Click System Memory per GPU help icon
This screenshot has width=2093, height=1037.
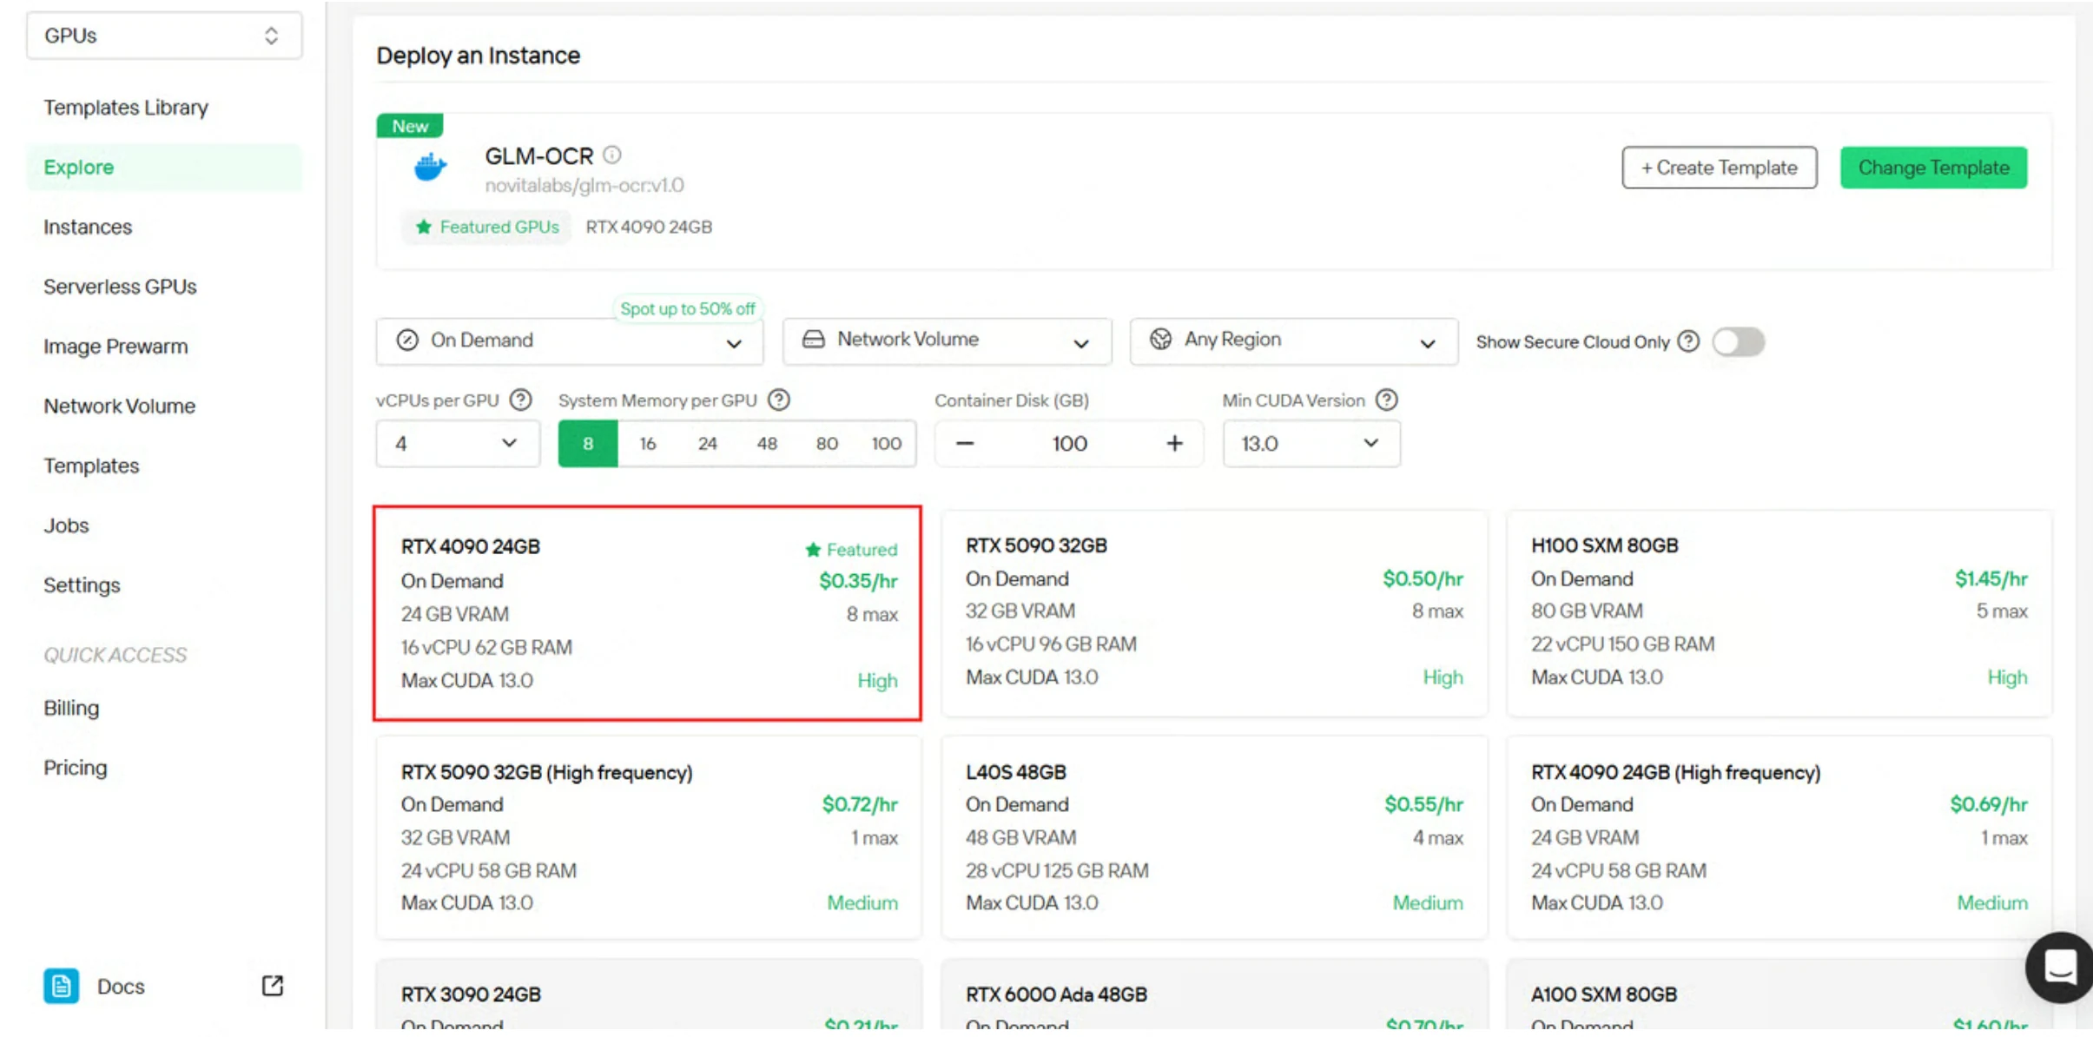coord(779,400)
